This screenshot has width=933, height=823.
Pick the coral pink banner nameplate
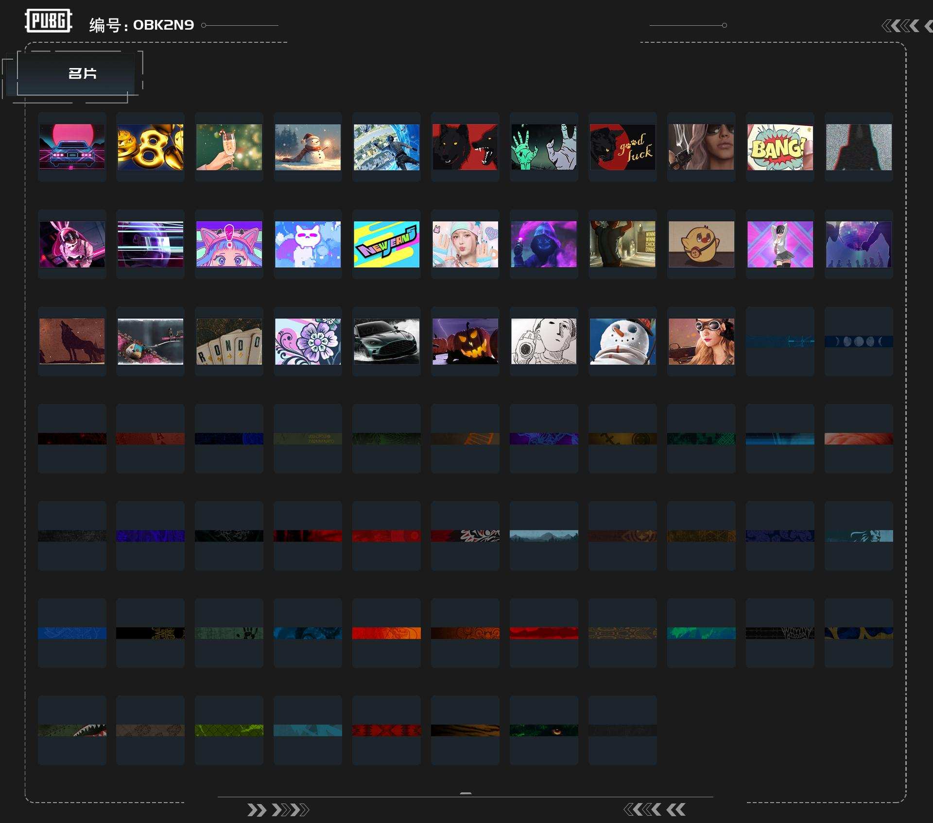[859, 438]
